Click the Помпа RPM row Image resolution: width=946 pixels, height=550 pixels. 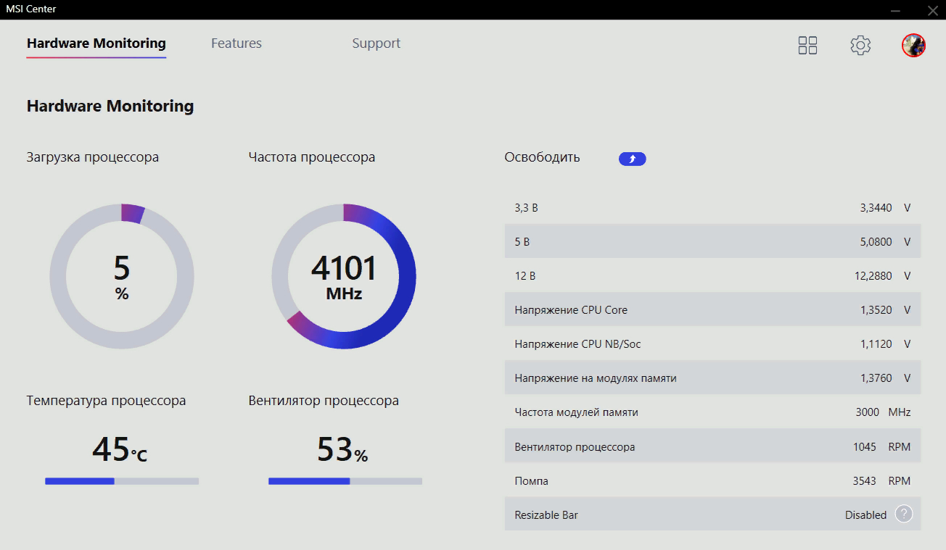click(712, 480)
